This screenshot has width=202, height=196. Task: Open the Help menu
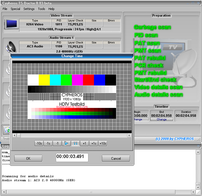[x=51, y=9]
